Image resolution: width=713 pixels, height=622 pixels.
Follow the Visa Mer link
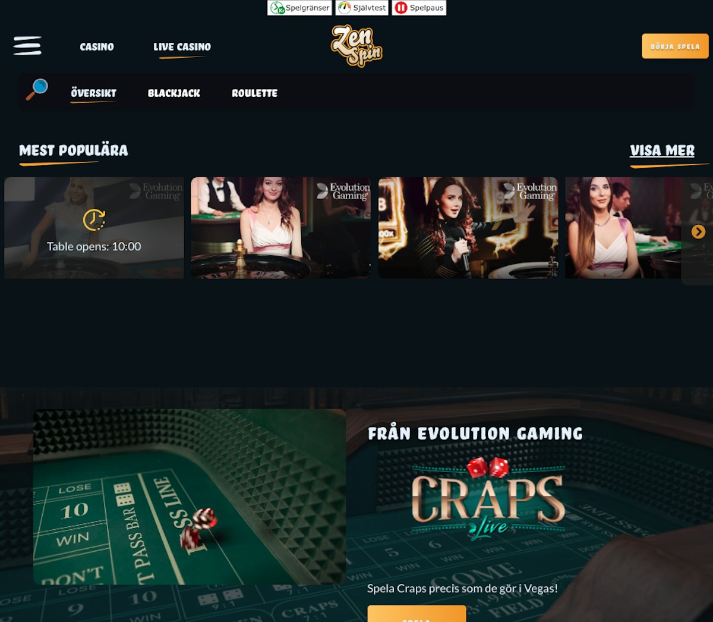pos(662,150)
